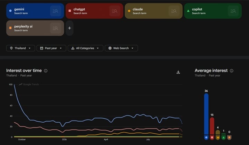
Task: Click the Interest over time heading
Action: [x=24, y=70]
